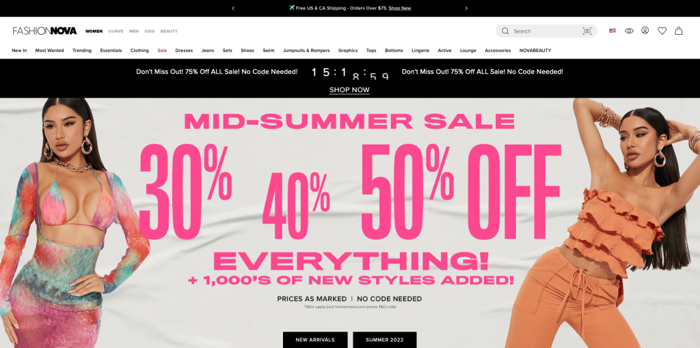Viewport: 700px width, 348px height.
Task: Focus the Search input field
Action: (546, 31)
